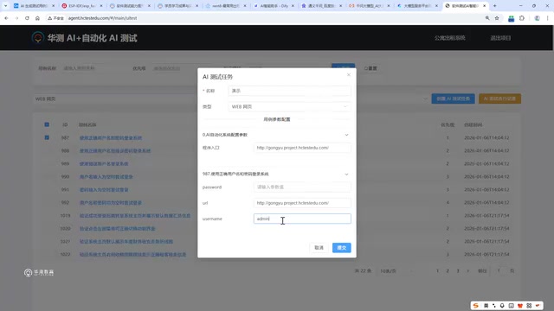Open Chrome three-dot menu
The height and width of the screenshot is (311, 554).
547,18
